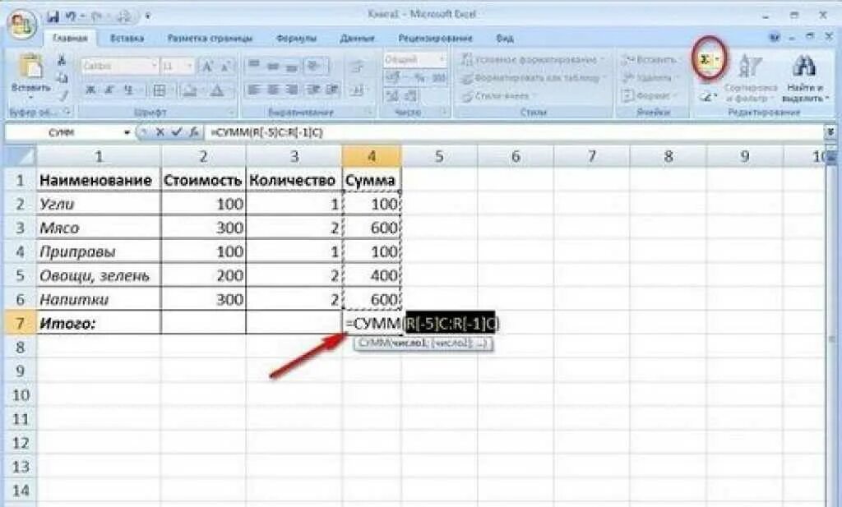Cancel formula entry with X icon
Image resolution: width=842 pixels, height=507 pixels.
(160, 132)
